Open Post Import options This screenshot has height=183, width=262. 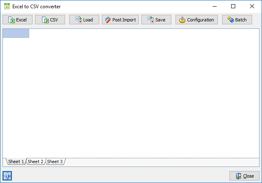click(120, 20)
